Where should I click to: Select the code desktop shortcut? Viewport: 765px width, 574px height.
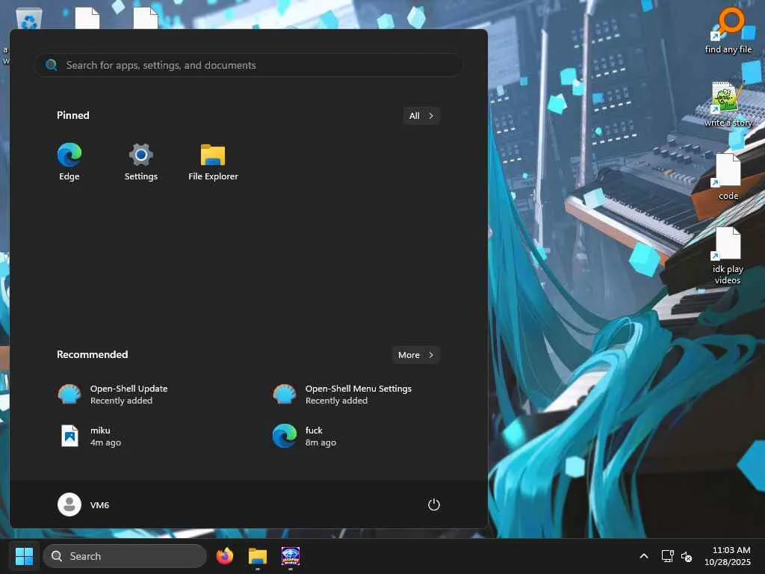(x=728, y=176)
